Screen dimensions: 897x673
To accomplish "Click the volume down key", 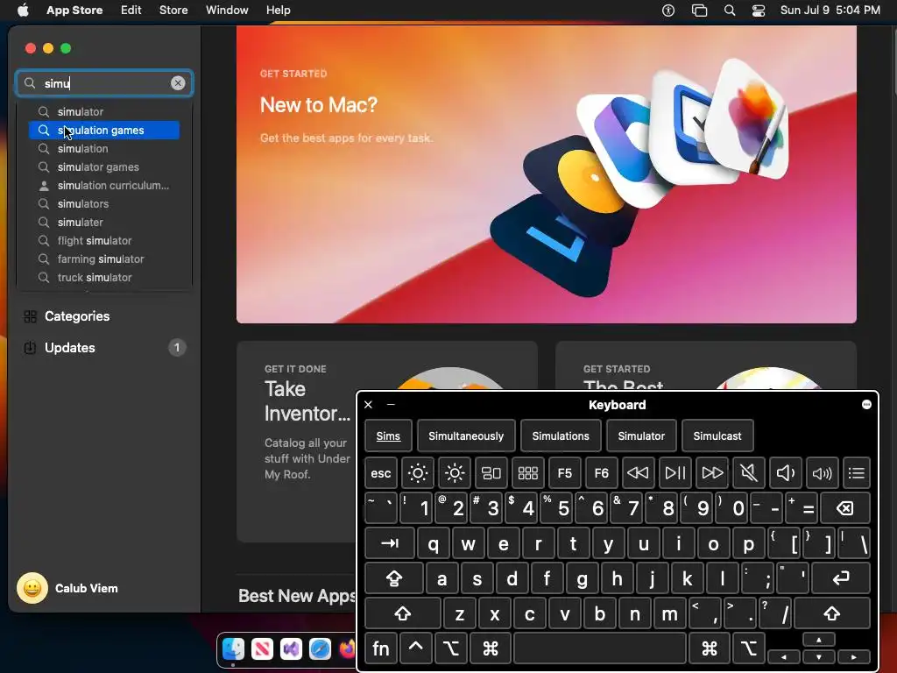I will pyautogui.click(x=786, y=472).
